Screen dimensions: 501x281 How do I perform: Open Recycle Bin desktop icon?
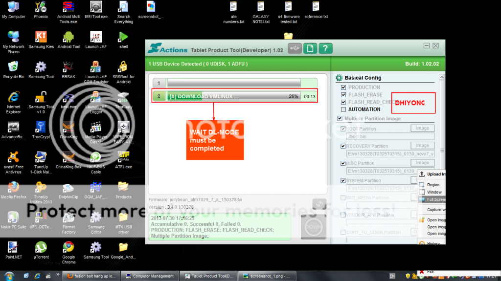point(13,70)
